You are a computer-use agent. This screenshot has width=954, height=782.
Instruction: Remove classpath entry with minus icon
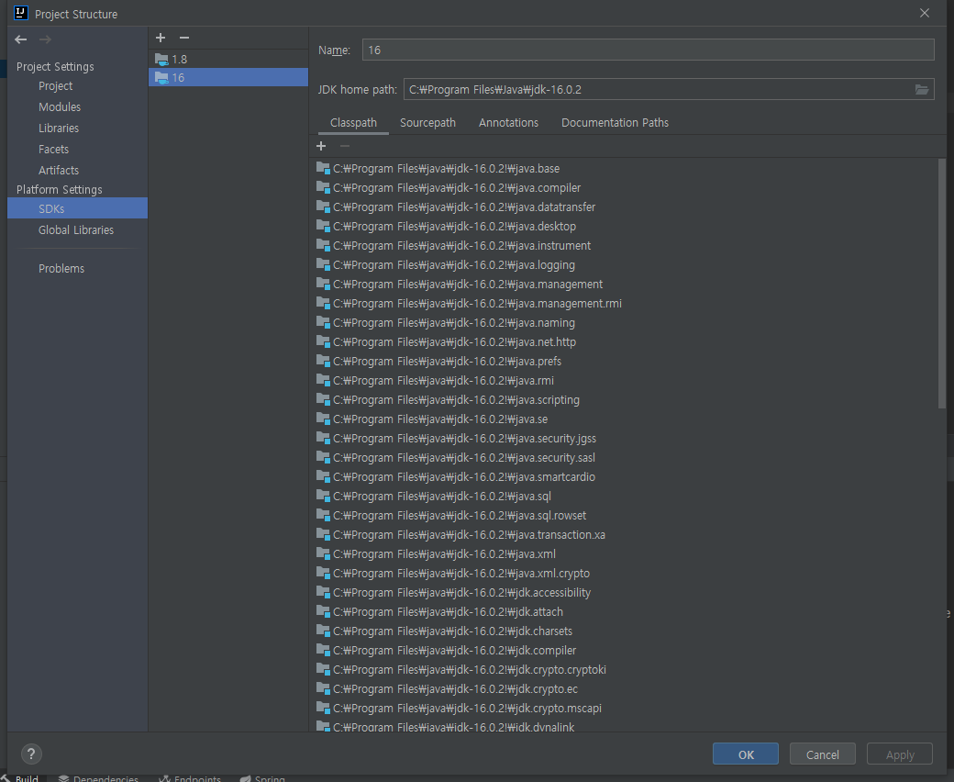pyautogui.click(x=344, y=146)
